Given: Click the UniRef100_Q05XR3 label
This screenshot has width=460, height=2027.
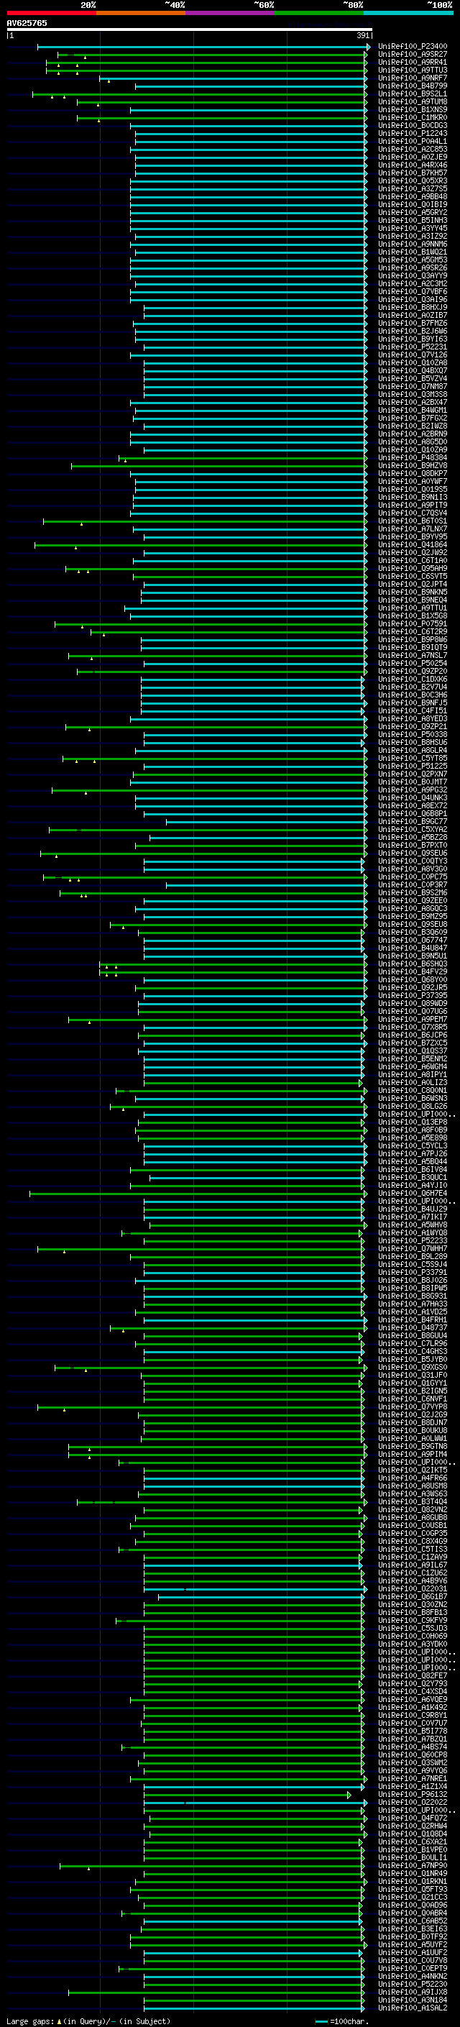Looking at the screenshot, I should (x=412, y=181).
